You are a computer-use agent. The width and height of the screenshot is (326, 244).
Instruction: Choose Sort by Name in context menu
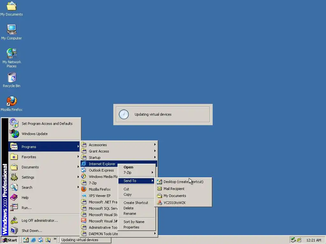[x=137, y=221]
